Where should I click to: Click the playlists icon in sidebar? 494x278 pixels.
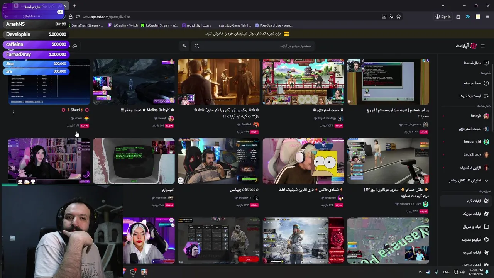point(486,96)
